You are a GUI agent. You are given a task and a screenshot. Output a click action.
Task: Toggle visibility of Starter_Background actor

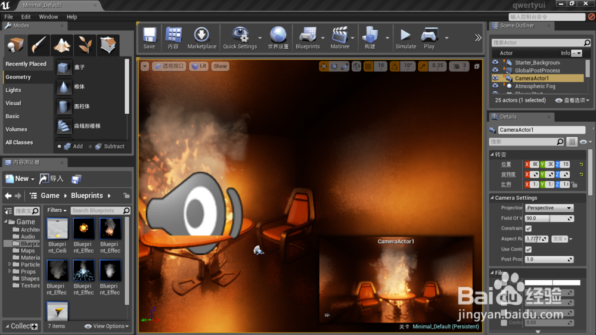pyautogui.click(x=495, y=63)
